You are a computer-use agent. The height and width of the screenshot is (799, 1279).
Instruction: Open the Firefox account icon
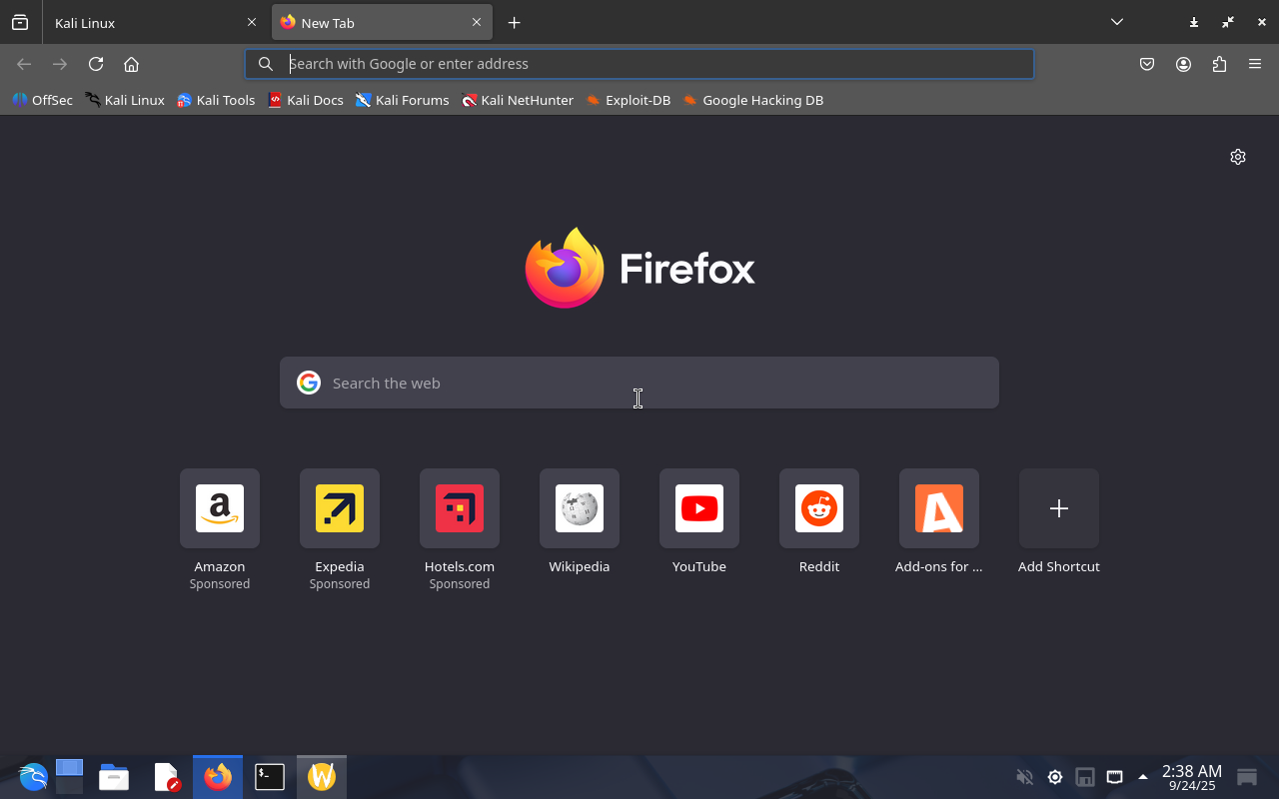click(x=1183, y=64)
